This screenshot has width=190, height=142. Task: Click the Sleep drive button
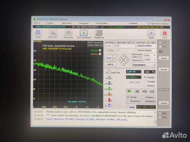point(164,58)
